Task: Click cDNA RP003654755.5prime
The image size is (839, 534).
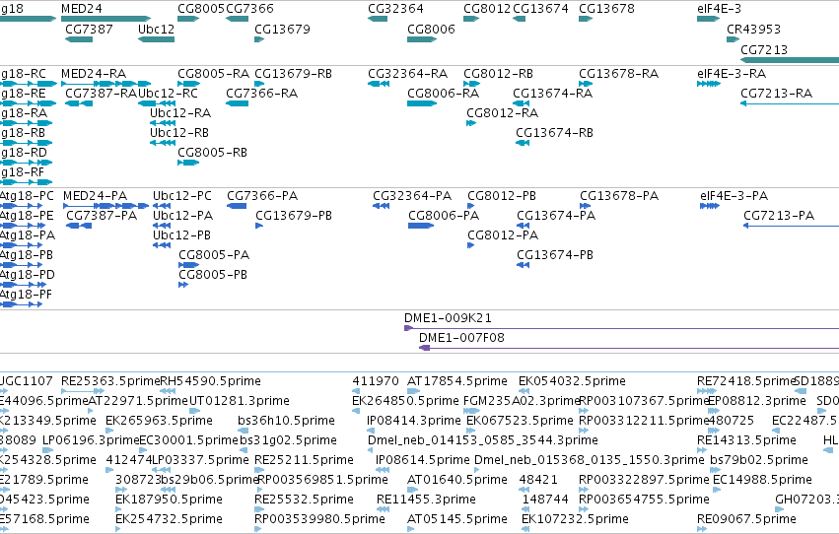Action: pyautogui.click(x=583, y=509)
